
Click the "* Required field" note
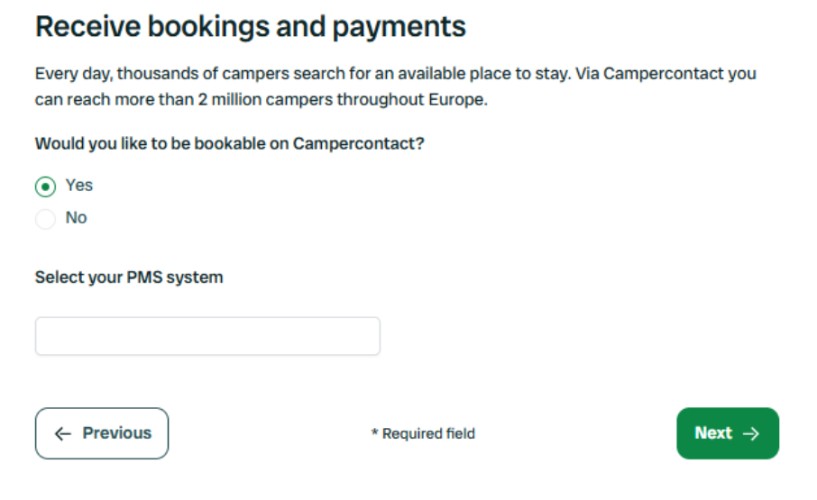tap(423, 434)
